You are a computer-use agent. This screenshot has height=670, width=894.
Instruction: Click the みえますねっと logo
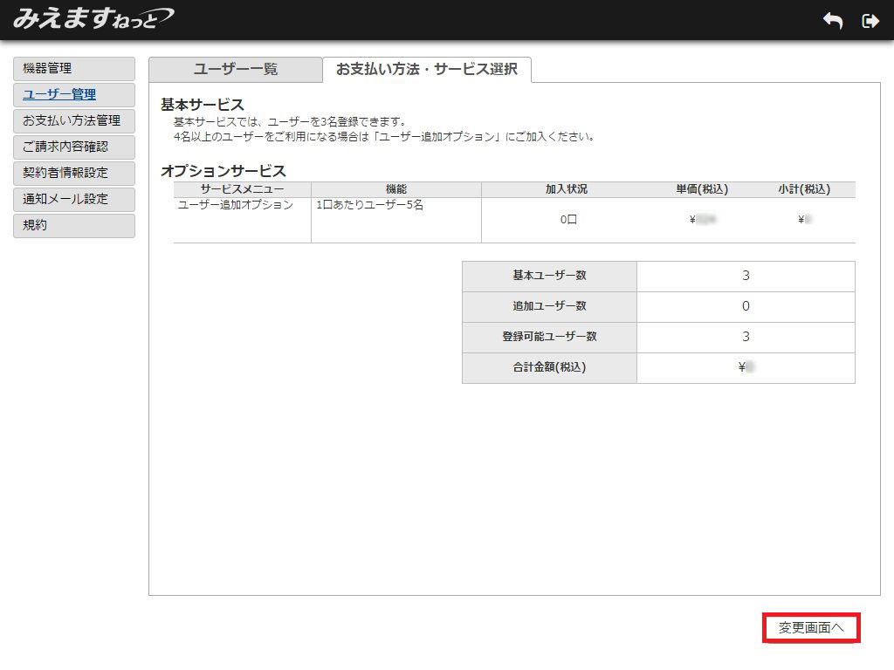(93, 19)
